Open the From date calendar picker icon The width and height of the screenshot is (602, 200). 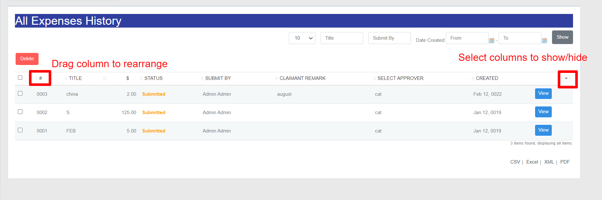coord(492,41)
